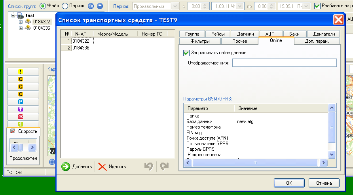Click the purple antenna signal event button
The image size is (353, 195).
21,109
